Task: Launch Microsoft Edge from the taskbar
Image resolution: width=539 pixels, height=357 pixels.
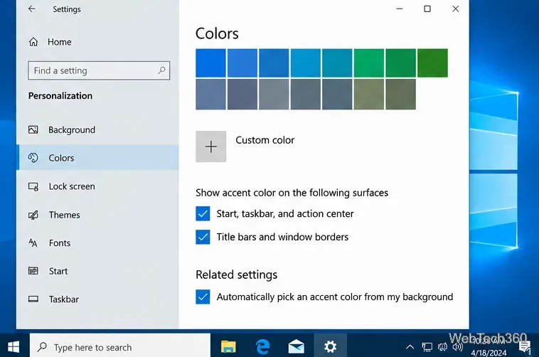Action: 263,346
